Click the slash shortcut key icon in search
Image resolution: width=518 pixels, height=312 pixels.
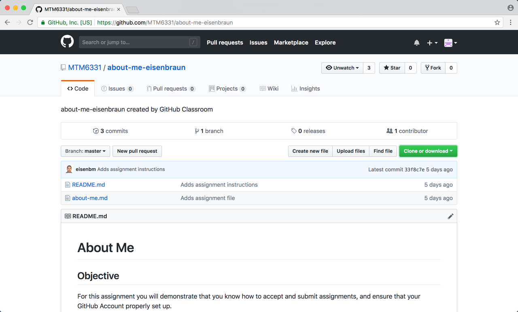tap(193, 42)
